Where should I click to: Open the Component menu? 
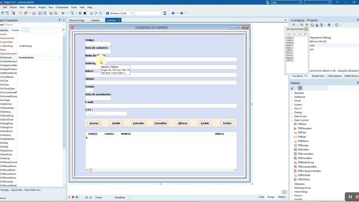(x=62, y=7)
